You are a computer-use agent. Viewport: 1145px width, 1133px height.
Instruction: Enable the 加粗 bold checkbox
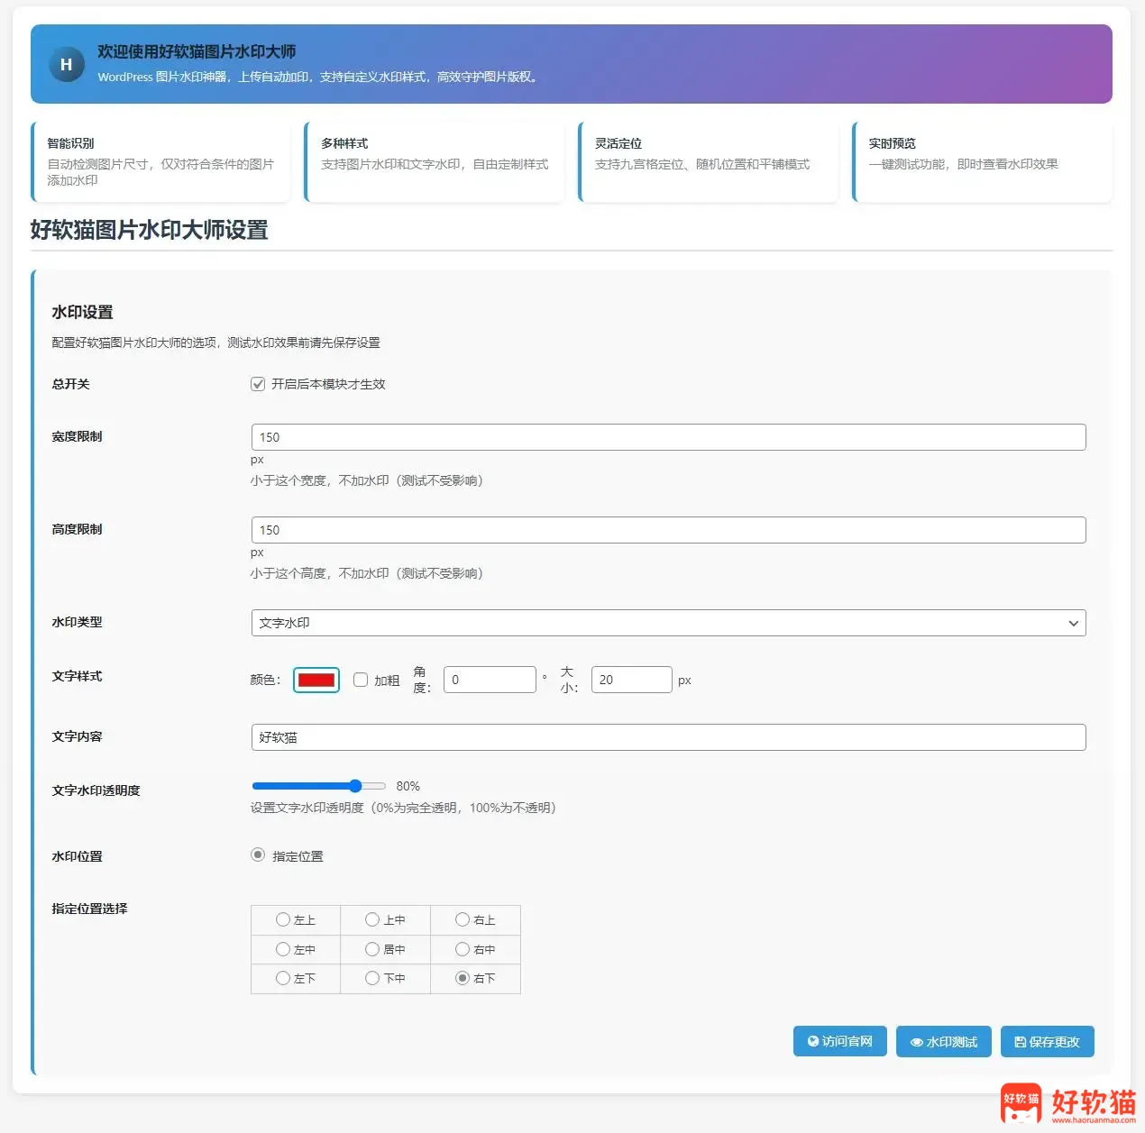pyautogui.click(x=361, y=680)
